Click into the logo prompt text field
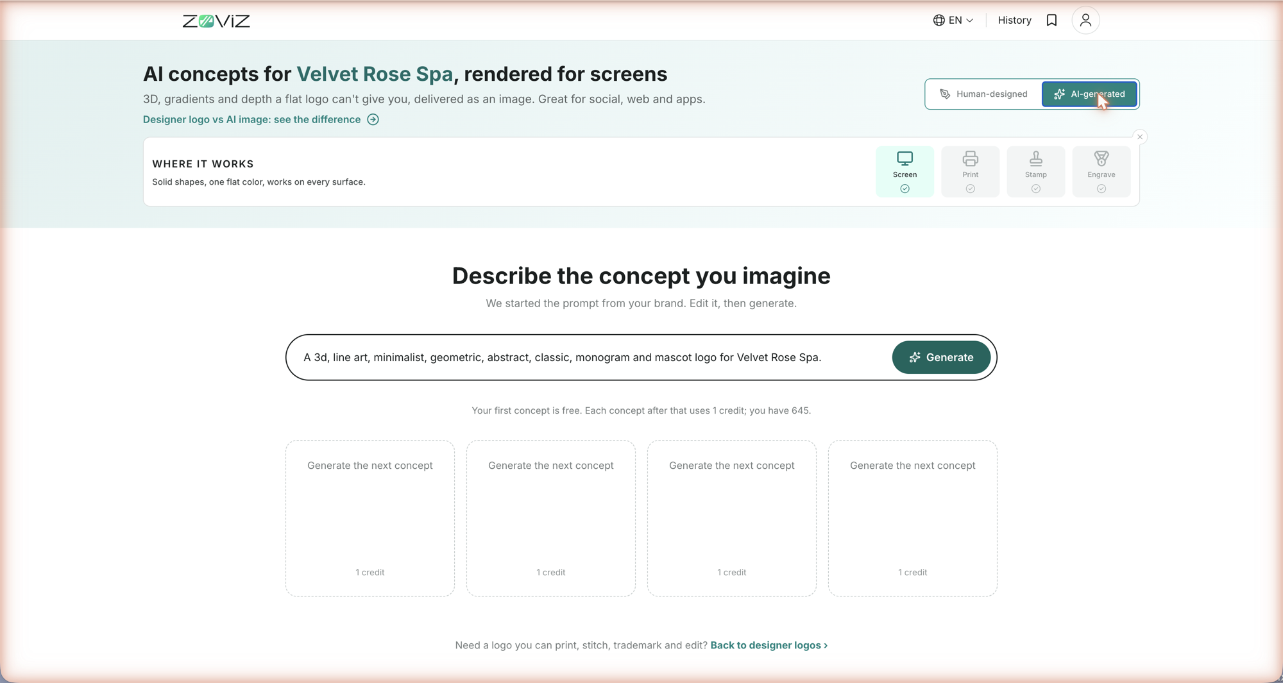1283x683 pixels. coord(590,357)
